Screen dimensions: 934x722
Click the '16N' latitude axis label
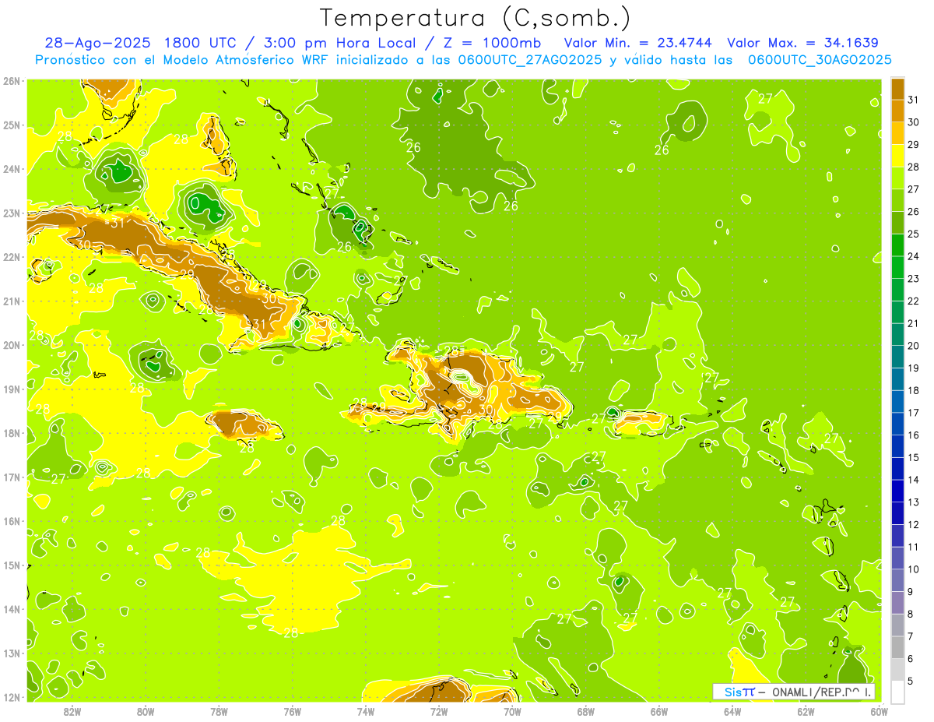click(12, 521)
